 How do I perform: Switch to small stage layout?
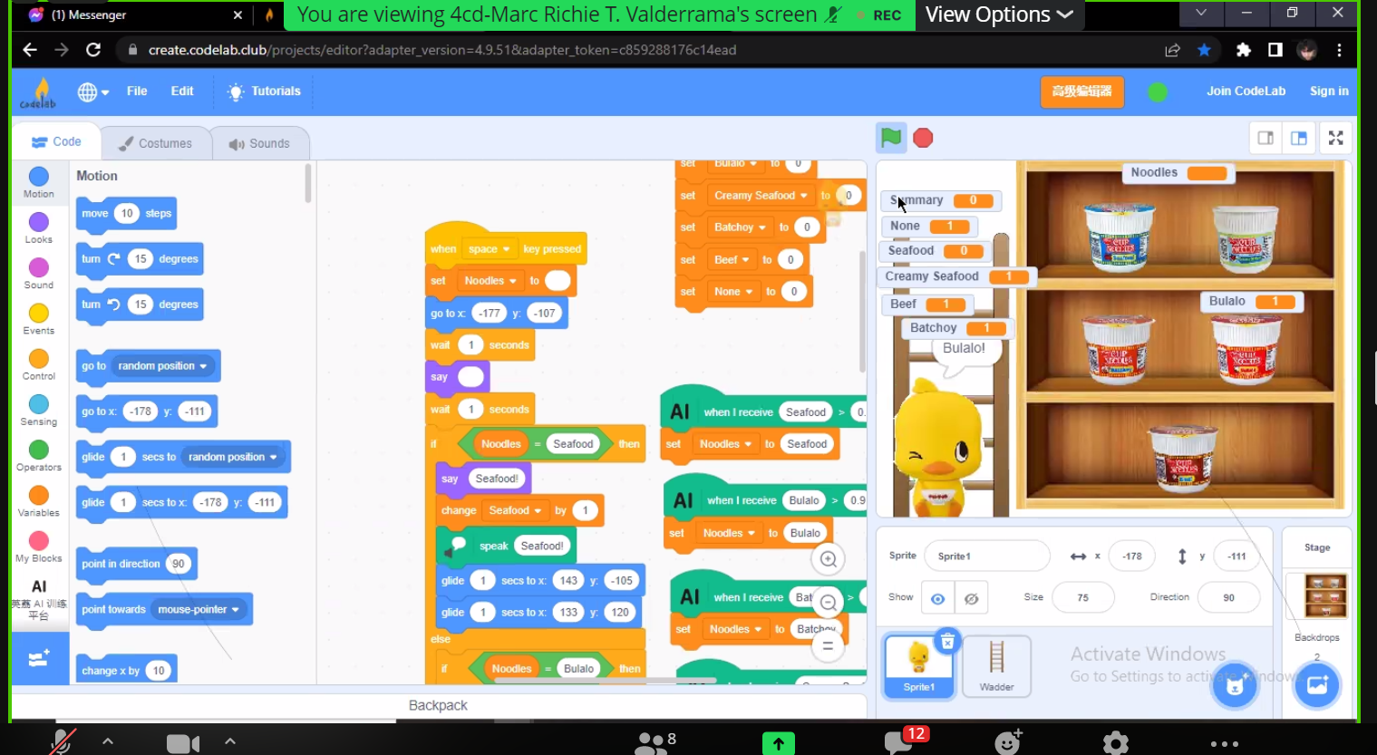pos(1265,138)
